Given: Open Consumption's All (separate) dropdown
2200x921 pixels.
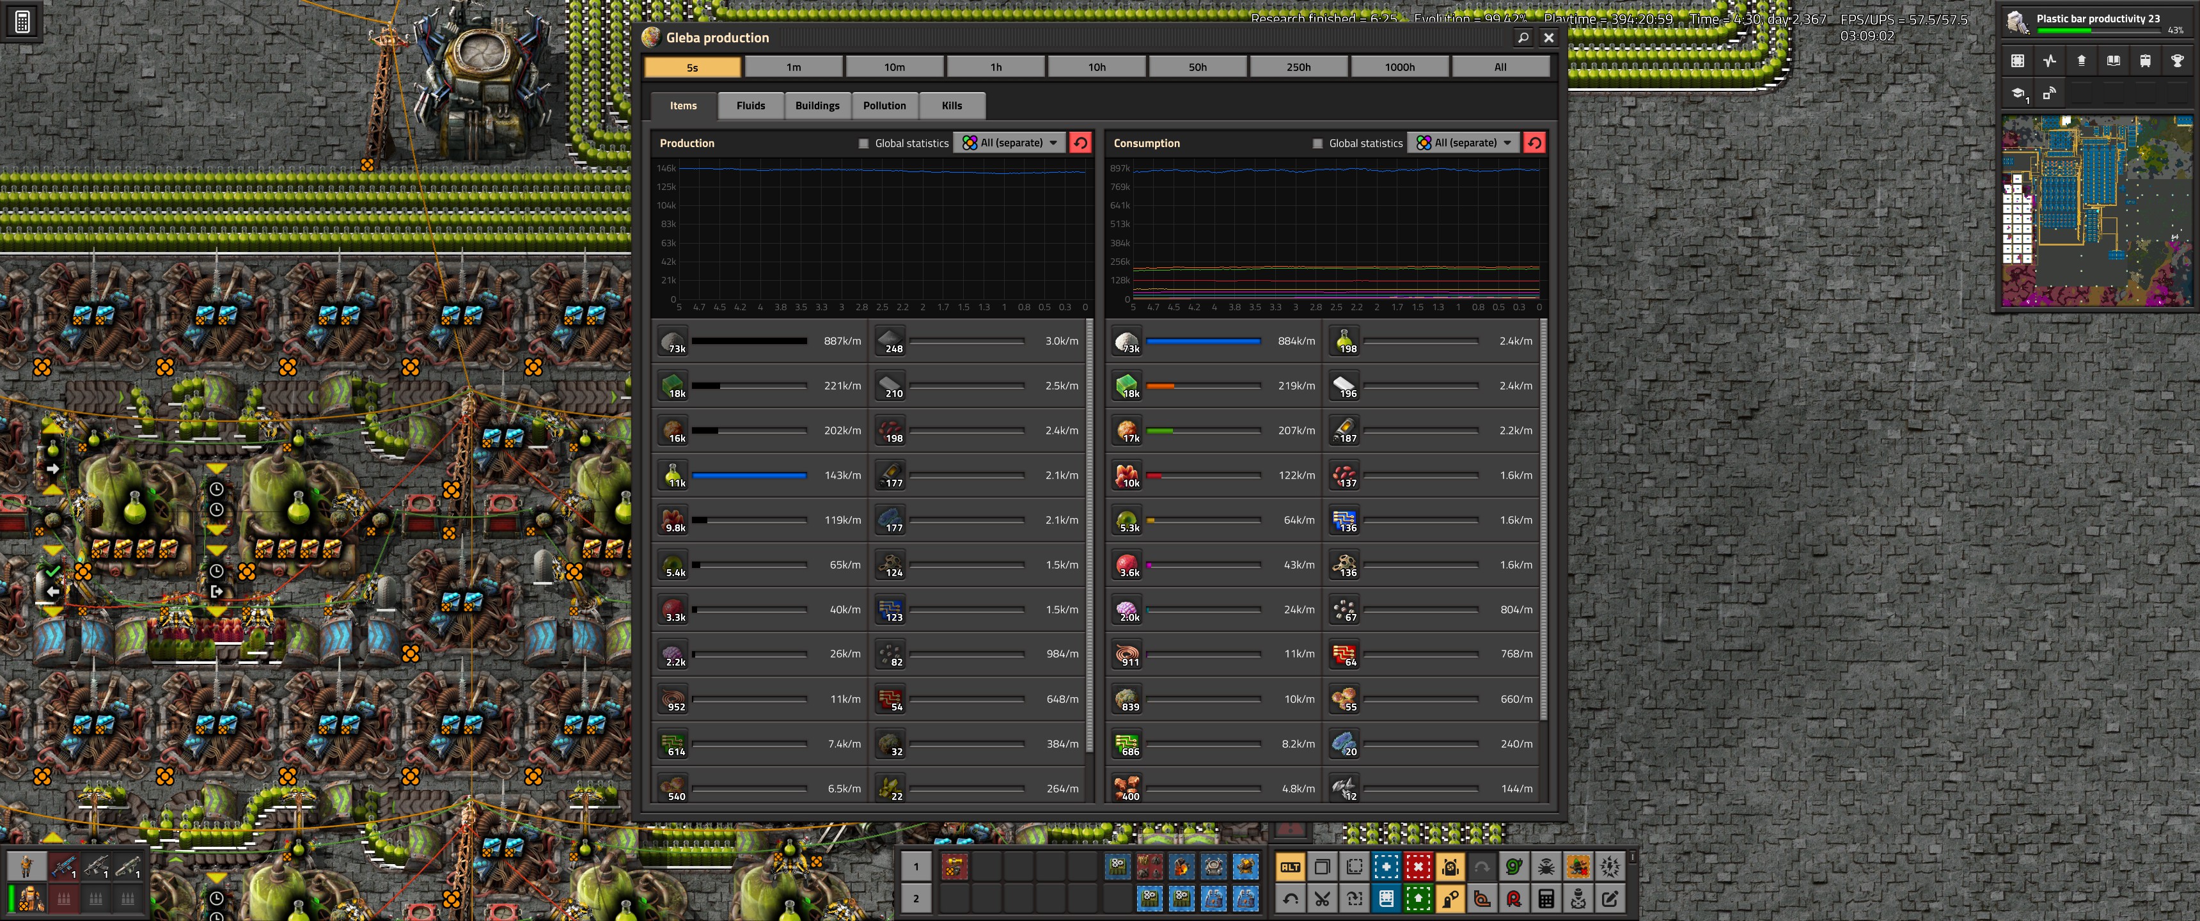Looking at the screenshot, I should [1464, 143].
